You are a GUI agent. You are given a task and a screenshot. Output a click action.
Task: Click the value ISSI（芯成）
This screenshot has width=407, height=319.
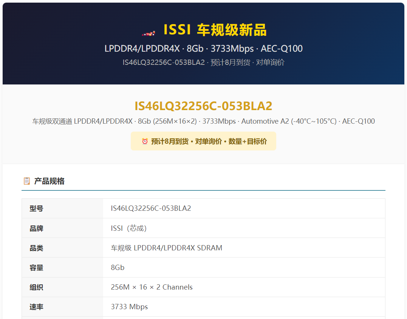(129, 228)
